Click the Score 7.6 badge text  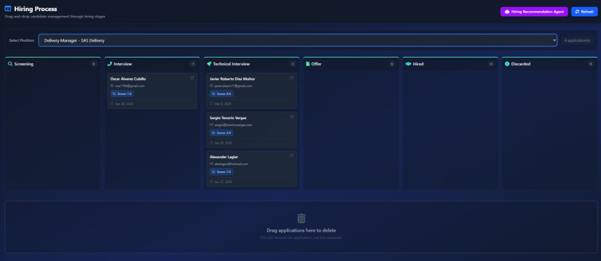click(x=124, y=94)
